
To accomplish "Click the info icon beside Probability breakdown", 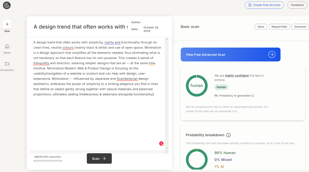I will click(228, 135).
